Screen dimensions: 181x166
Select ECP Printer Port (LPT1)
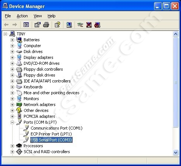tap(51, 134)
